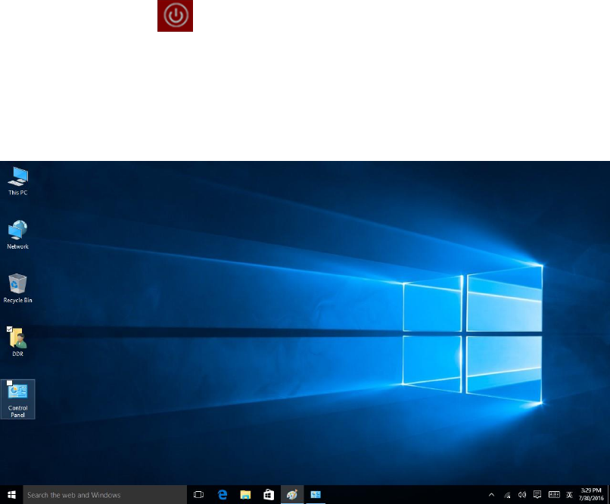Click the Show desktop strip at taskbar end
610x504 pixels.
tap(608, 495)
